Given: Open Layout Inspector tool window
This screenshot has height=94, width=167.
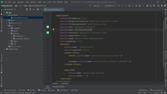Looking at the screenshot, I should (157, 90).
